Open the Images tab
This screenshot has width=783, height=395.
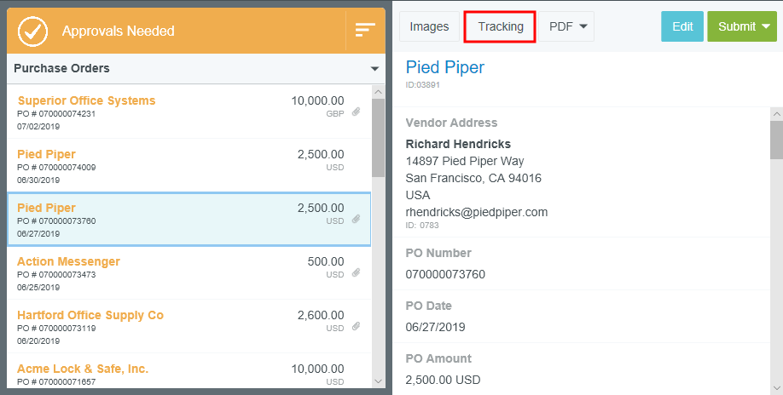click(x=429, y=26)
